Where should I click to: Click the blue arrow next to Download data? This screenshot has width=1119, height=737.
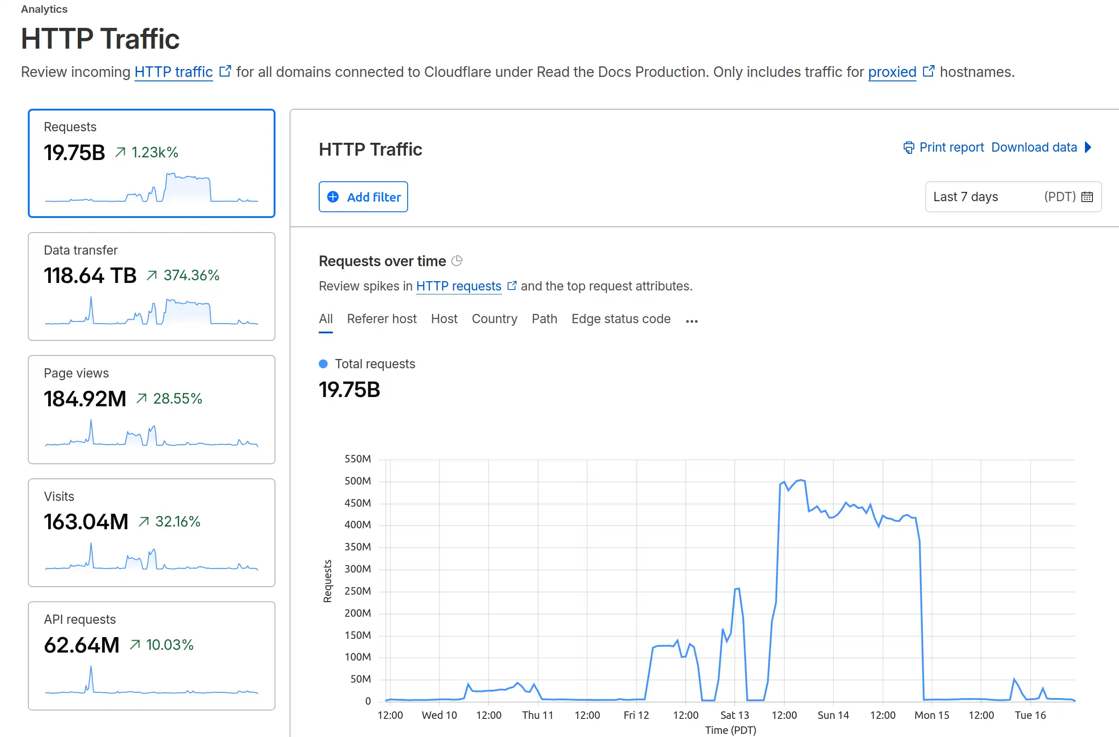(x=1088, y=148)
